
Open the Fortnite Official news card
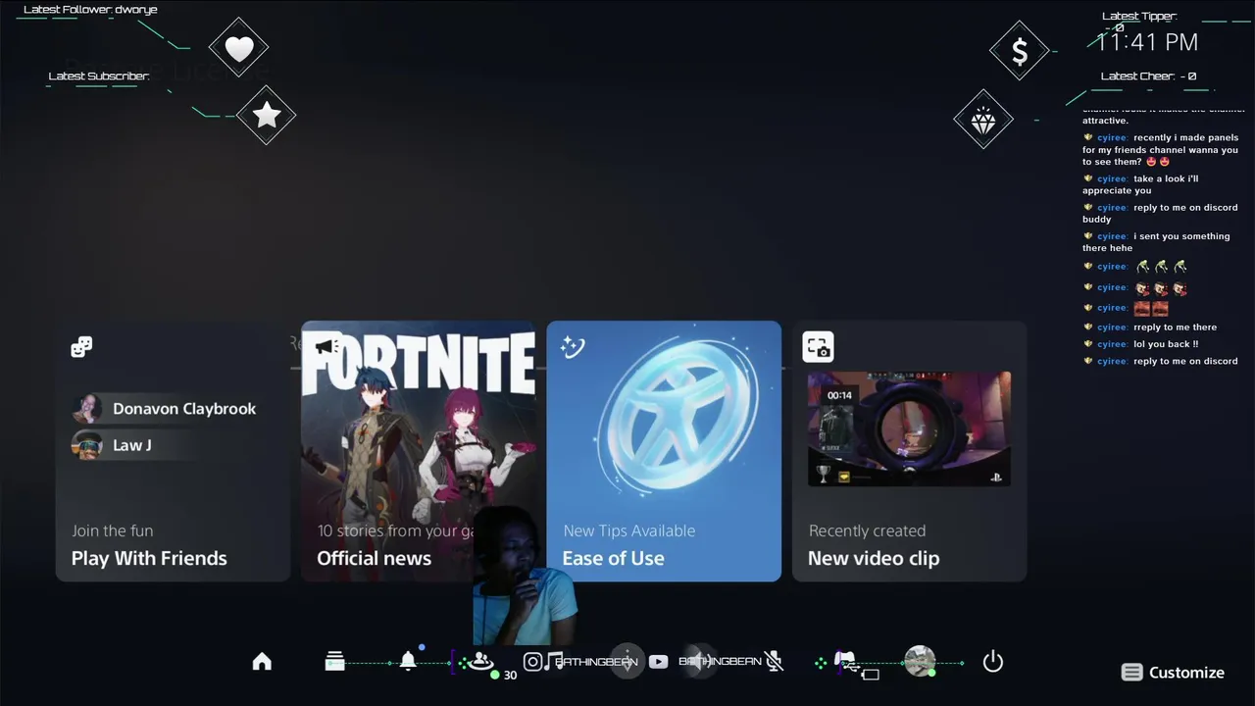(x=418, y=451)
